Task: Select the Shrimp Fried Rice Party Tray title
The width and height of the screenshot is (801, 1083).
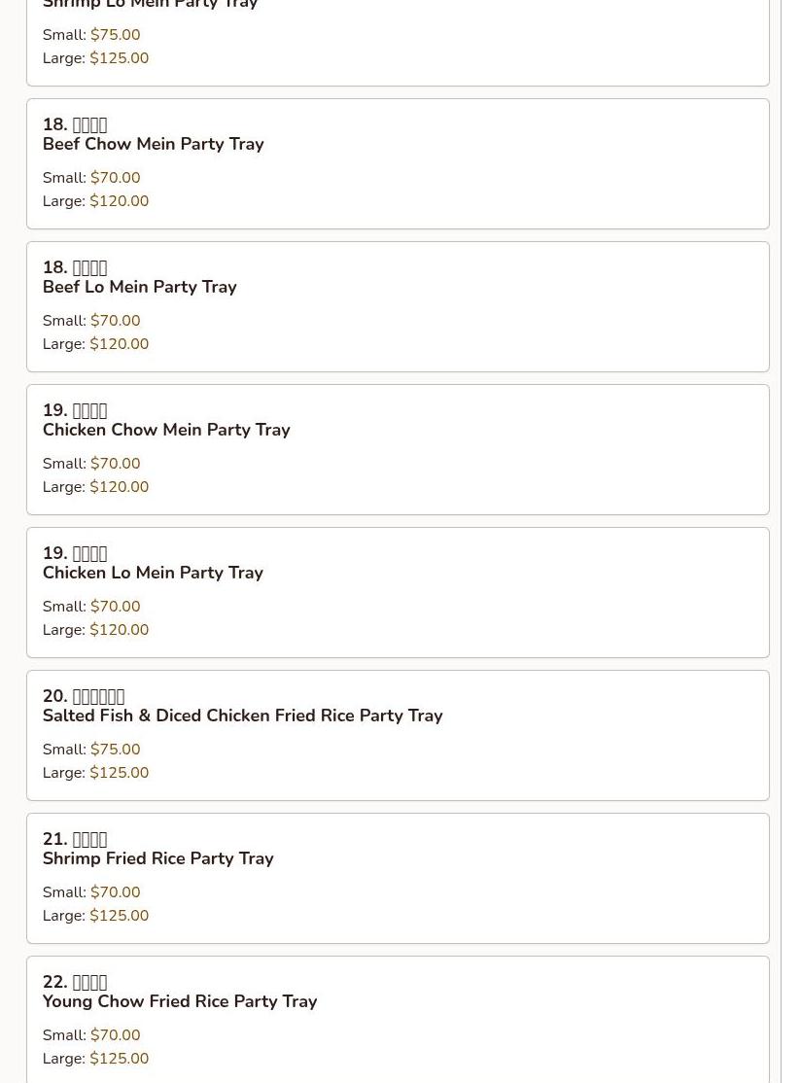Action: (x=157, y=858)
